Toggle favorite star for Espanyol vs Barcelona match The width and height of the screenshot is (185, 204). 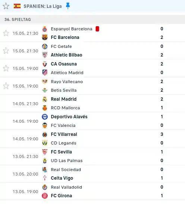point(6,33)
